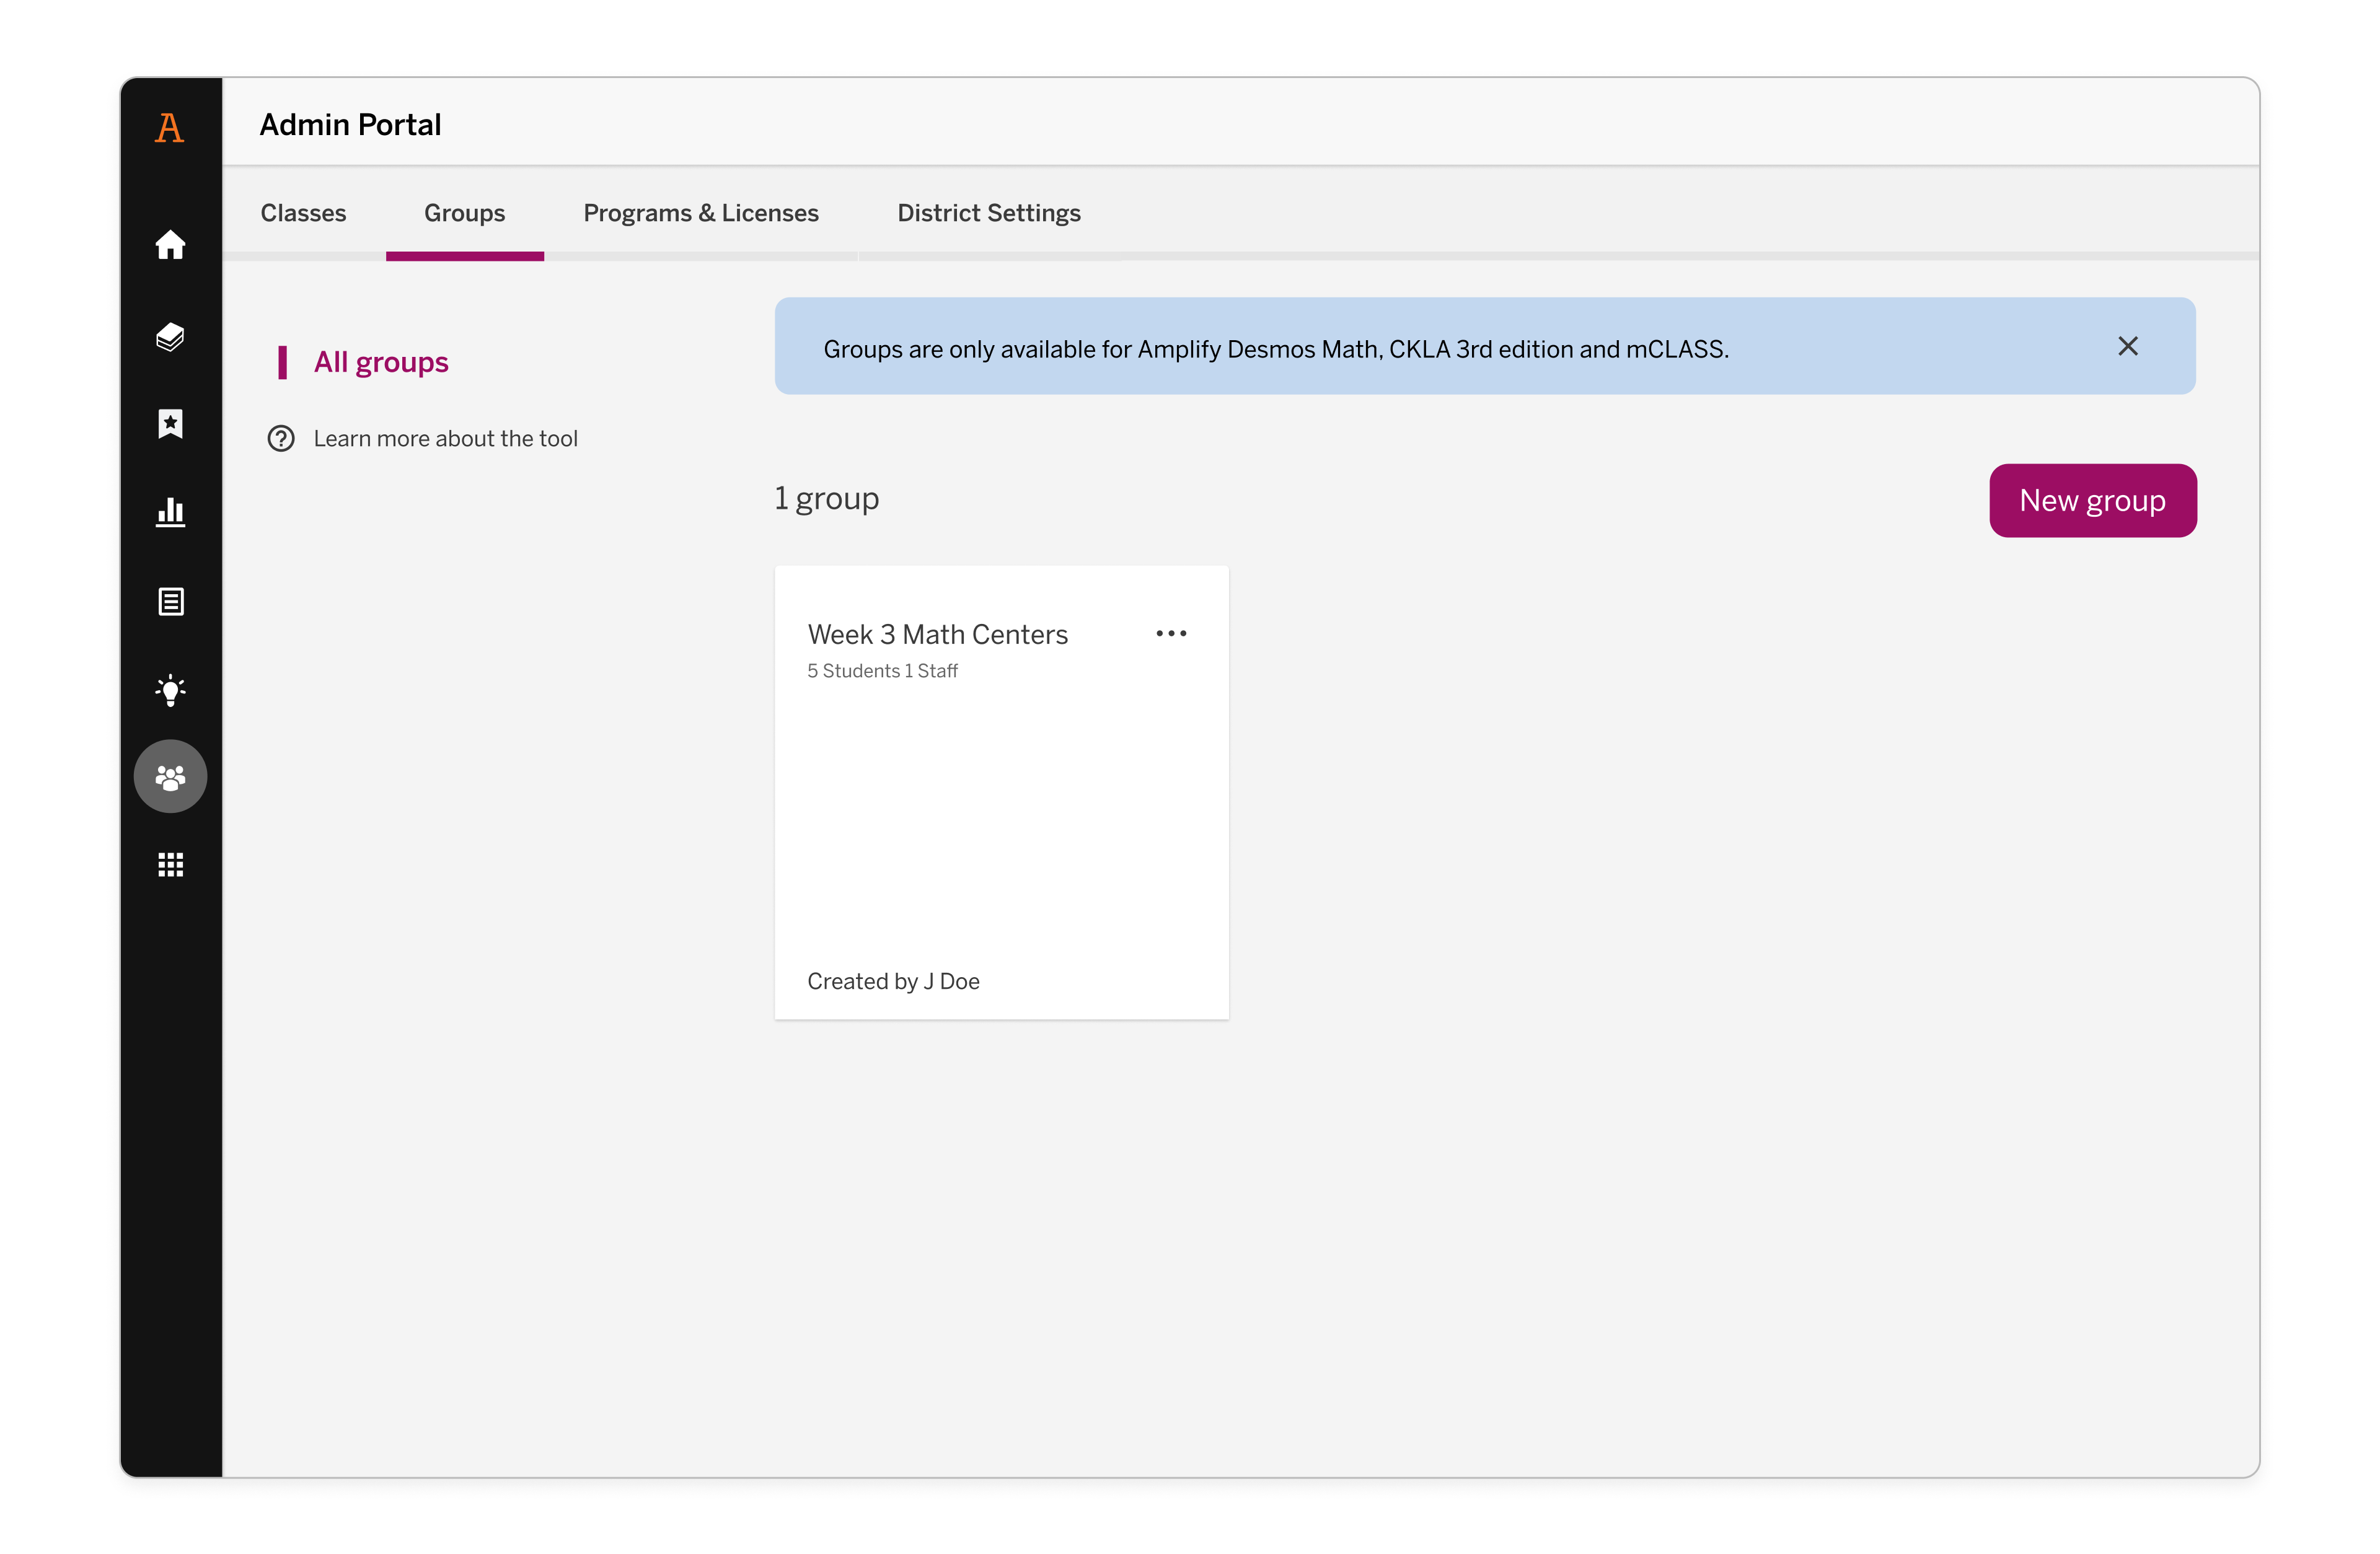Viewport: 2380px width, 1554px height.
Task: View reports via the bar chart icon
Action: 170,512
